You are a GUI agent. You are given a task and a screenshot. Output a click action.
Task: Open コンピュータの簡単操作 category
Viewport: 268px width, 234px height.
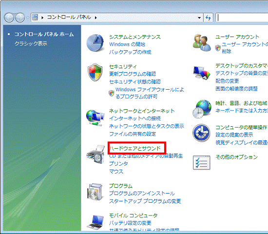click(241, 127)
